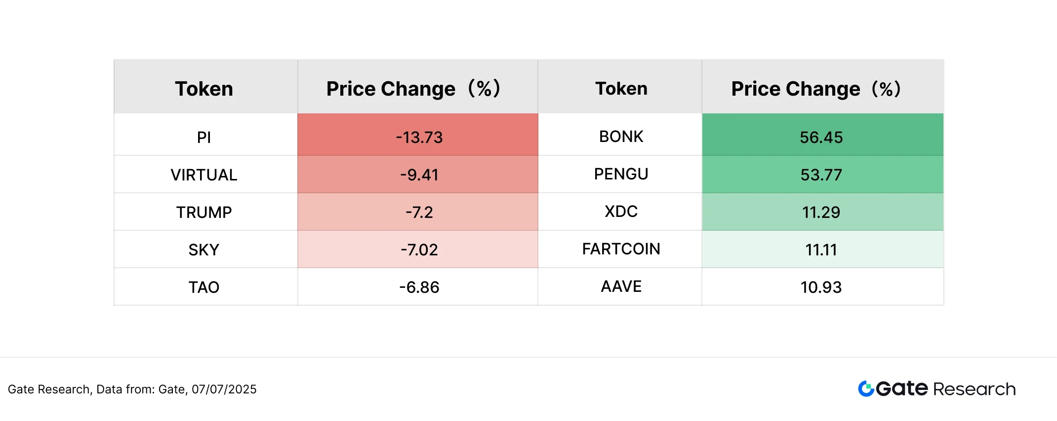Click the dark green 56.45 cell
Viewport: 1057px width, 421px height.
coord(821,137)
